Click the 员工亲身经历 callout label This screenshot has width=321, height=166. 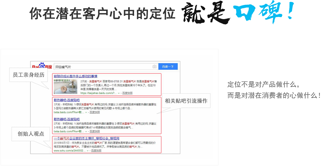[29, 75]
